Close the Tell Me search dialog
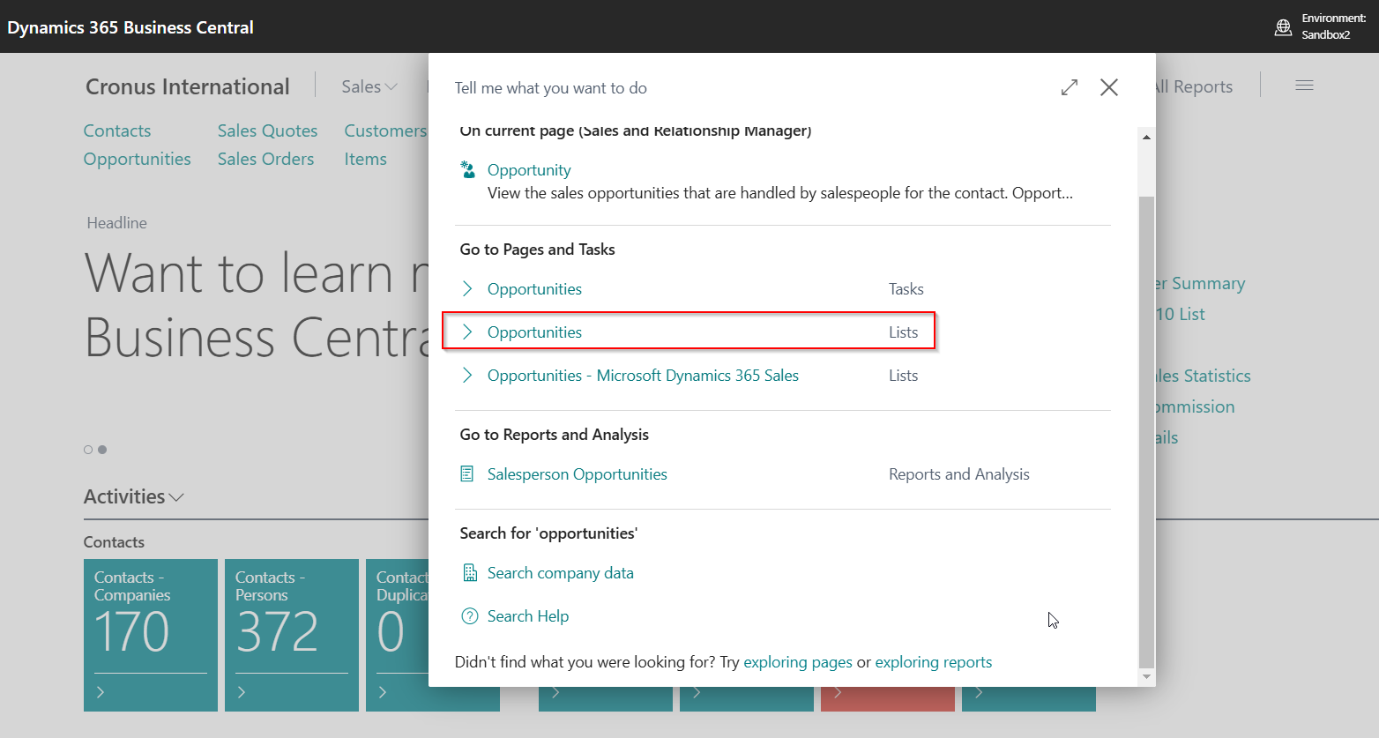1379x738 pixels. tap(1109, 87)
